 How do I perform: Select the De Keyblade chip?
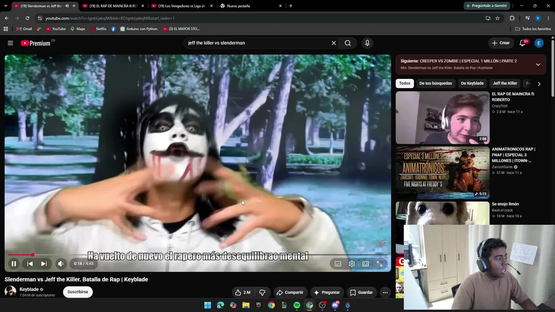point(472,83)
